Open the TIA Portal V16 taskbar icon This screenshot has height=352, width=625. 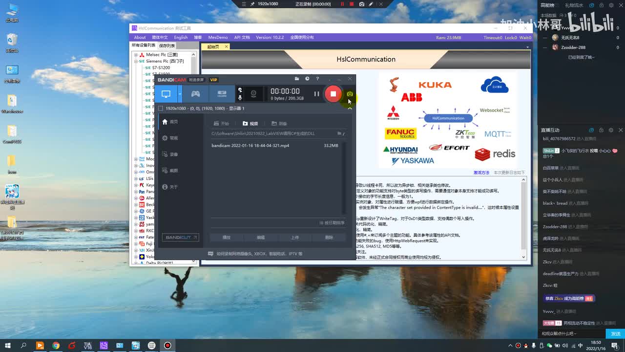(87, 346)
